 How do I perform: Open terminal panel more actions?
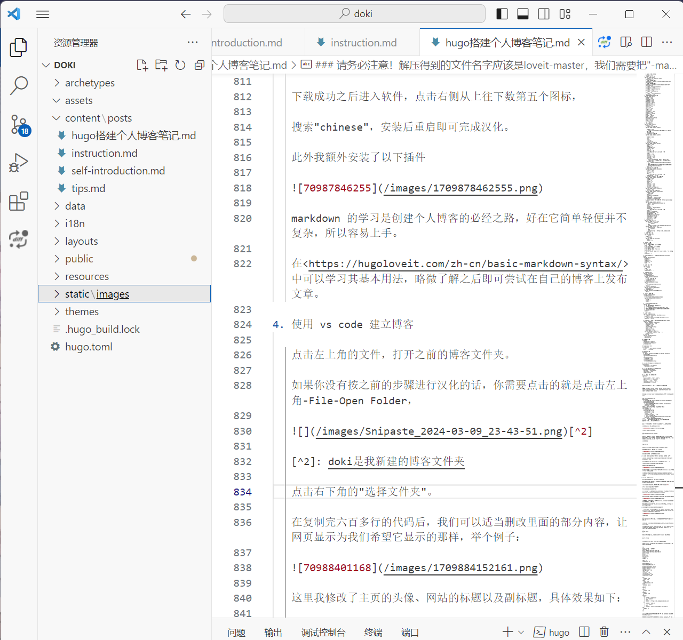pyautogui.click(x=625, y=632)
